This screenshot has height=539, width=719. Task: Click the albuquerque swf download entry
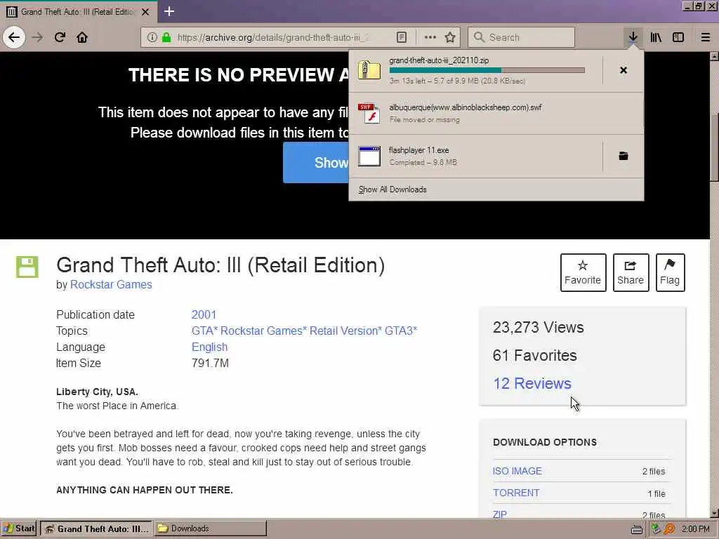[x=496, y=113]
